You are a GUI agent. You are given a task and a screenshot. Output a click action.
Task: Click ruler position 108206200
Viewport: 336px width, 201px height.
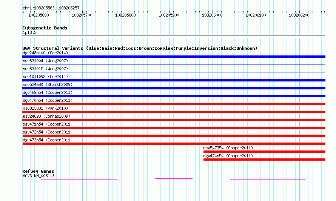click(x=299, y=15)
